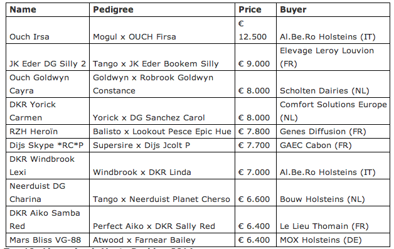The width and height of the screenshot is (394, 249).
Task: Click the € 7.800 price cell
Action: 255,132
